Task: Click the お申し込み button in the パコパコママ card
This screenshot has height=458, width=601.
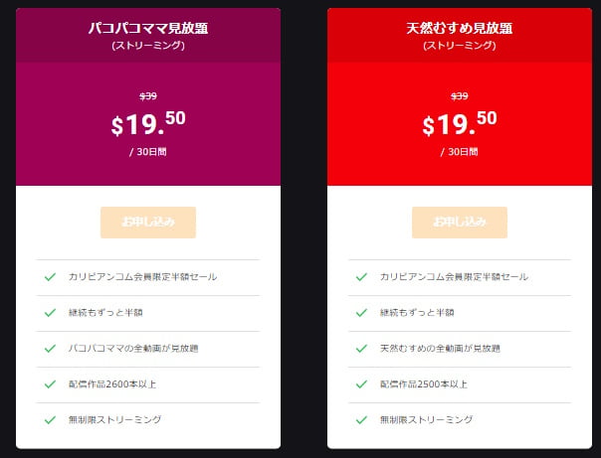Action: [x=148, y=223]
